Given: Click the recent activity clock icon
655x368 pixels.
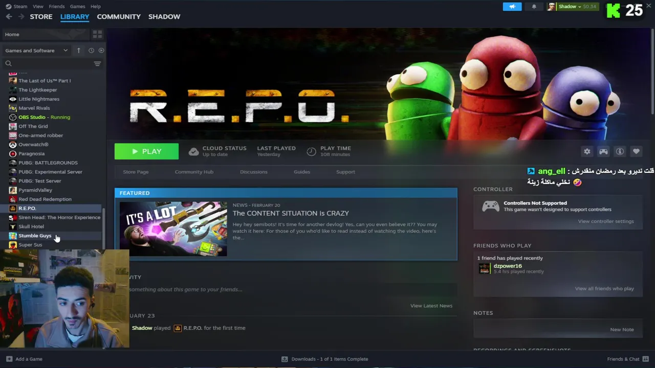Looking at the screenshot, I should 91,51.
